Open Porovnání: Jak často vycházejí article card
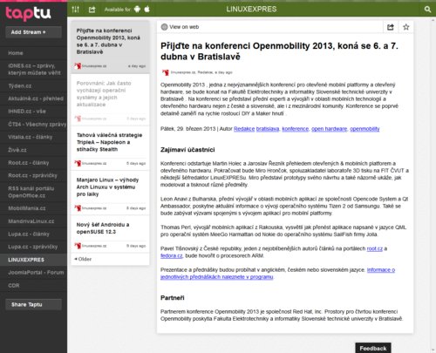This screenshot has width=436, height=353. coord(110,100)
